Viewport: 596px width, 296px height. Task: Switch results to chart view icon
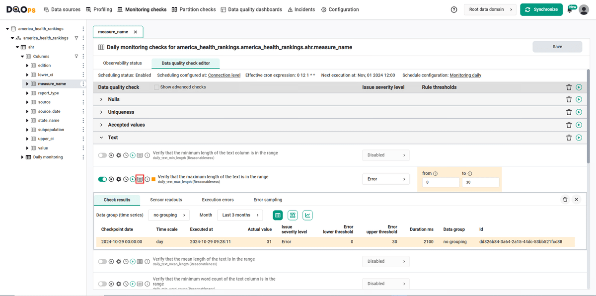click(x=307, y=215)
